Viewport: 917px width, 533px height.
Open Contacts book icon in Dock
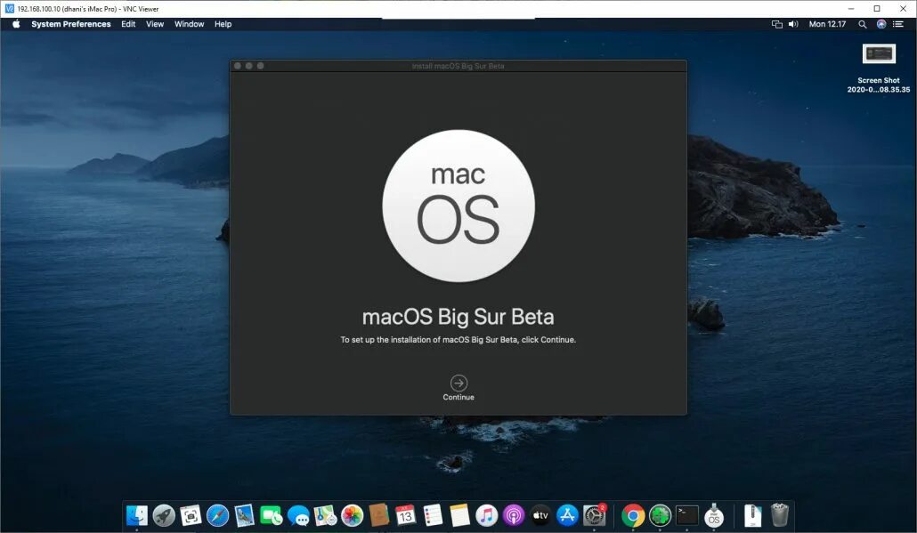pos(379,515)
